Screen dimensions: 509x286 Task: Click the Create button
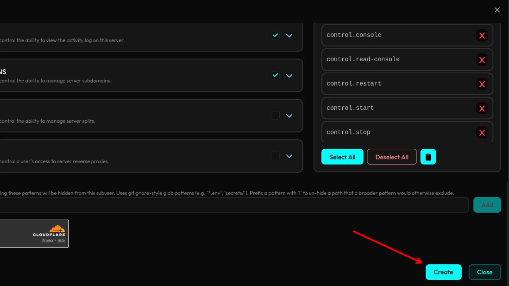(443, 272)
